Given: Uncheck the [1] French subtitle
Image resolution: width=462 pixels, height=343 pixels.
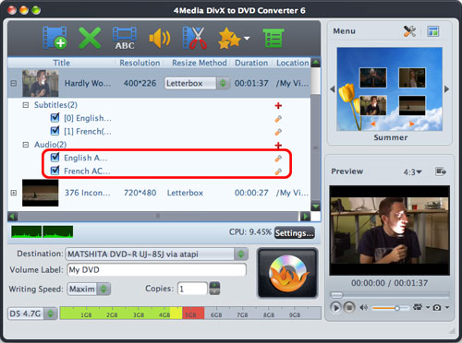Looking at the screenshot, I should coord(55,131).
